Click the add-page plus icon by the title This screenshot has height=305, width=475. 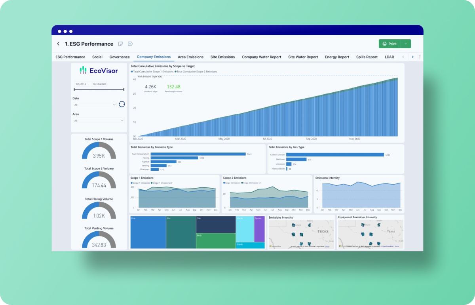pyautogui.click(x=130, y=44)
